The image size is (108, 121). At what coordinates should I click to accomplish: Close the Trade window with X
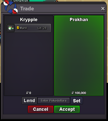click(x=103, y=9)
